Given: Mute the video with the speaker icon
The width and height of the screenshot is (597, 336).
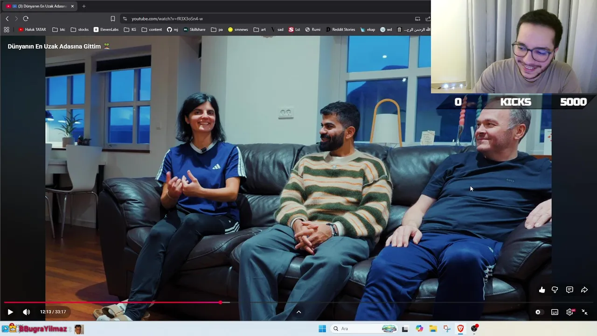Looking at the screenshot, I should coord(26,312).
